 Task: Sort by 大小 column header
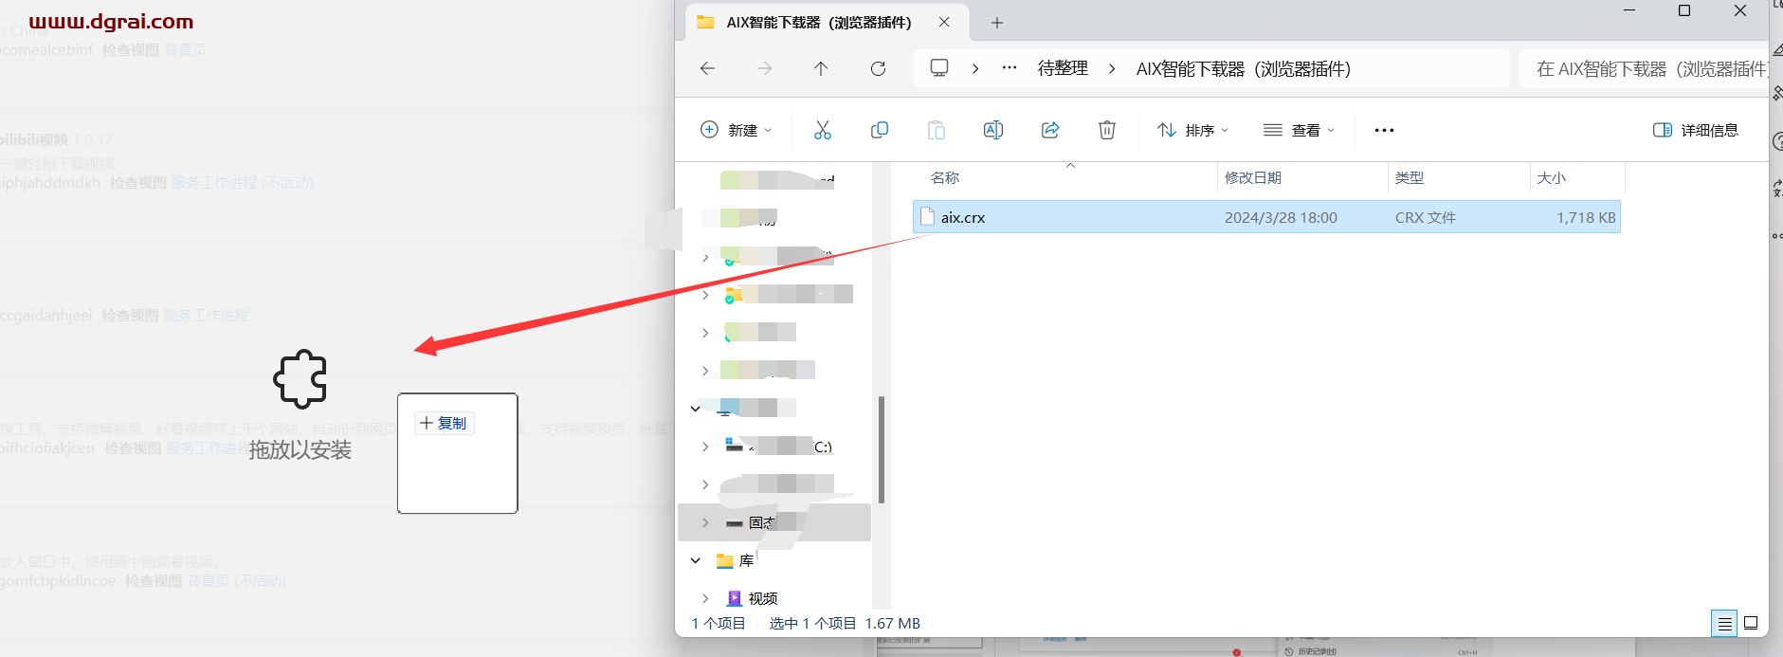click(1552, 177)
